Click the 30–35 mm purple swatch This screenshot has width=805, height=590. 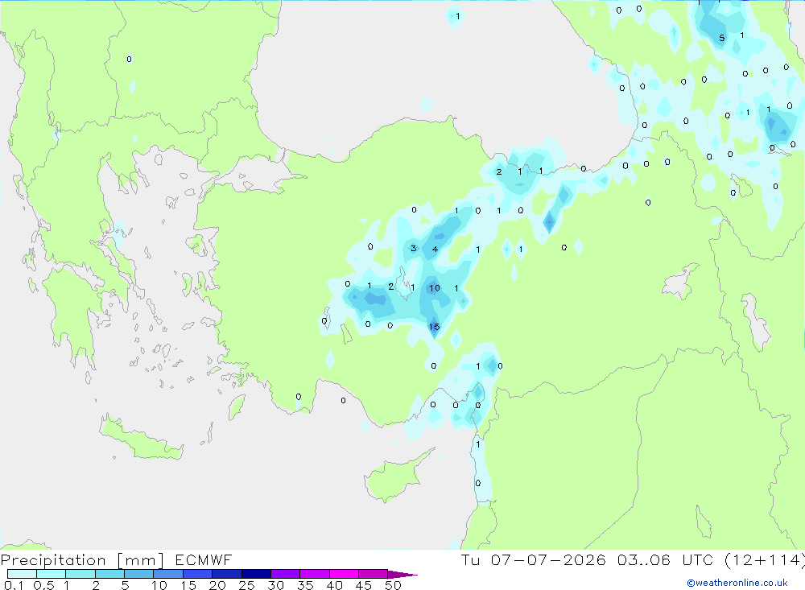click(x=285, y=574)
